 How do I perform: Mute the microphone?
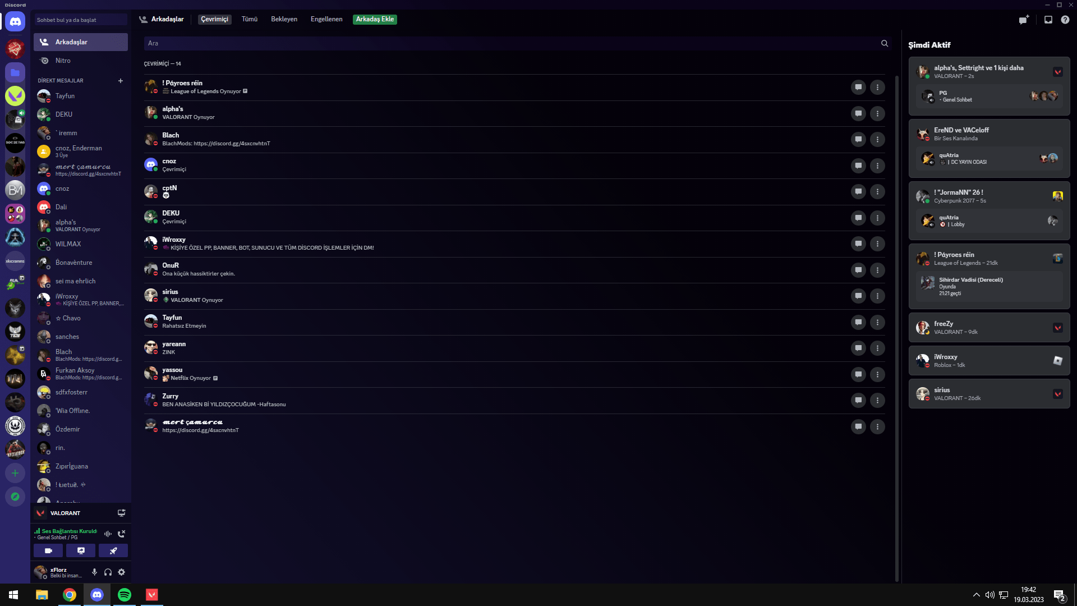click(x=94, y=572)
